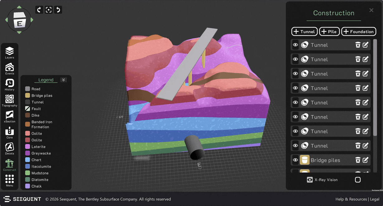The width and height of the screenshot is (383, 206).
Task: Delete the second Tunnel in the list
Action: [358, 59]
